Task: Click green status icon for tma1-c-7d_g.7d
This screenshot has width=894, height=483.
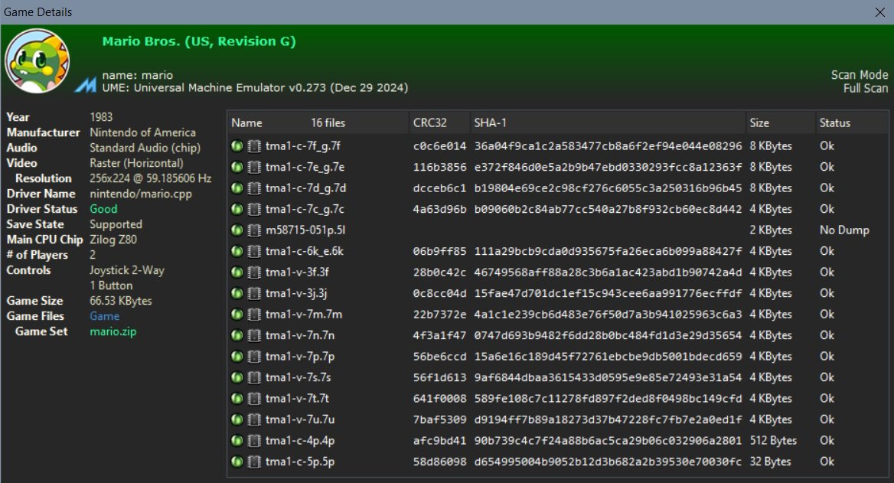Action: (237, 188)
